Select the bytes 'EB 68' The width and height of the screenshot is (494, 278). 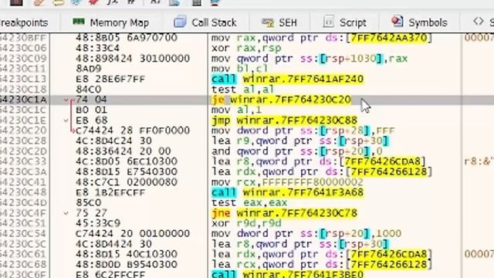(x=92, y=120)
